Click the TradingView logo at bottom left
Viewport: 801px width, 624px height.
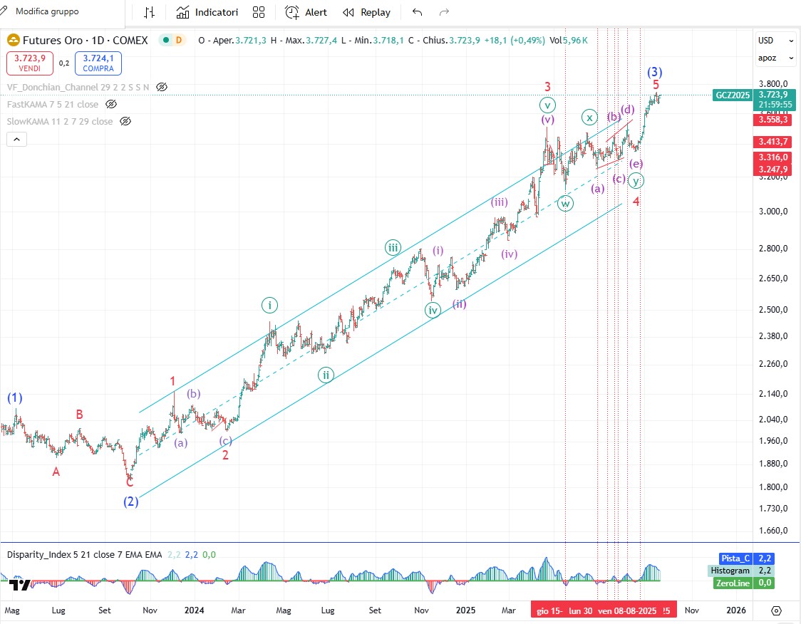point(19,585)
